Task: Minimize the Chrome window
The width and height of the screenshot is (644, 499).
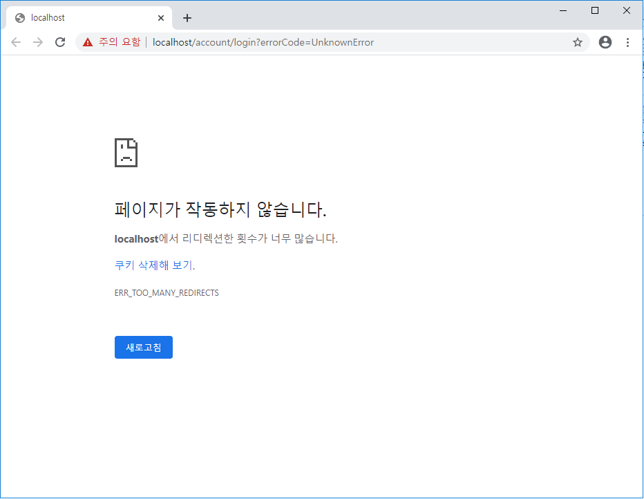Action: coord(563,10)
